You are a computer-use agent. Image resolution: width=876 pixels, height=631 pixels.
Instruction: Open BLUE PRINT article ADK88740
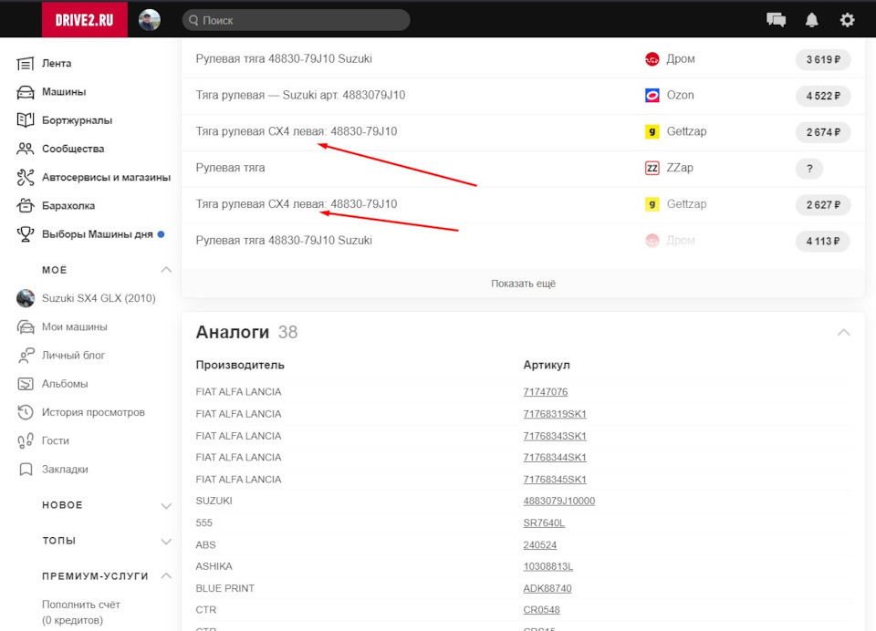(547, 588)
